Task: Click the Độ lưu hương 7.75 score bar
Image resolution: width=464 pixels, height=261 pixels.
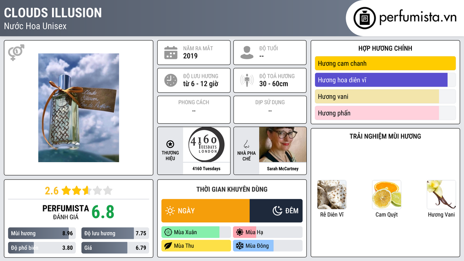Action: [x=115, y=233]
